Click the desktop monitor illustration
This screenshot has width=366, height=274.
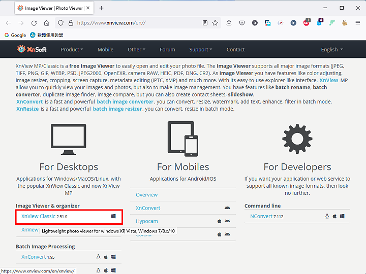coord(69,139)
